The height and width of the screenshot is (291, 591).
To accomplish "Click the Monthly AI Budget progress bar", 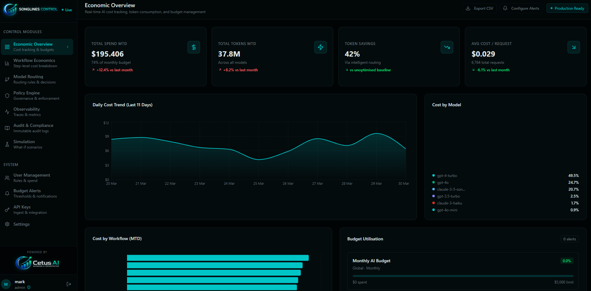I will coord(463,276).
